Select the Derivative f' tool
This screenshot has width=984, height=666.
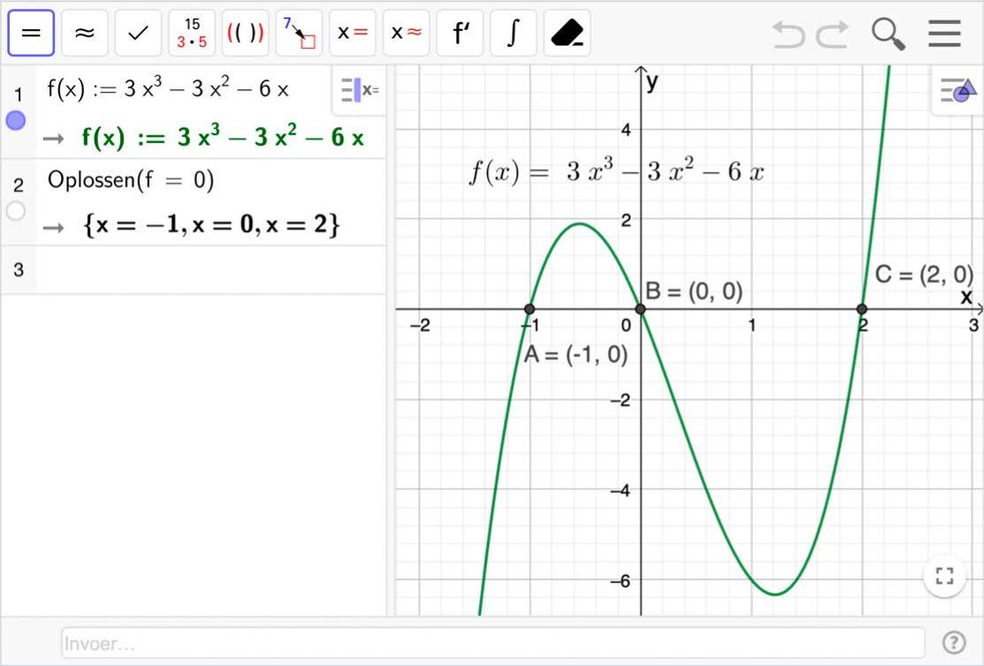coord(460,33)
